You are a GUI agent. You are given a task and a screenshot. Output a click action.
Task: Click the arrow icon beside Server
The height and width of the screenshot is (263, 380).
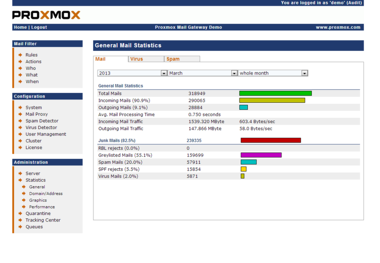20,173
